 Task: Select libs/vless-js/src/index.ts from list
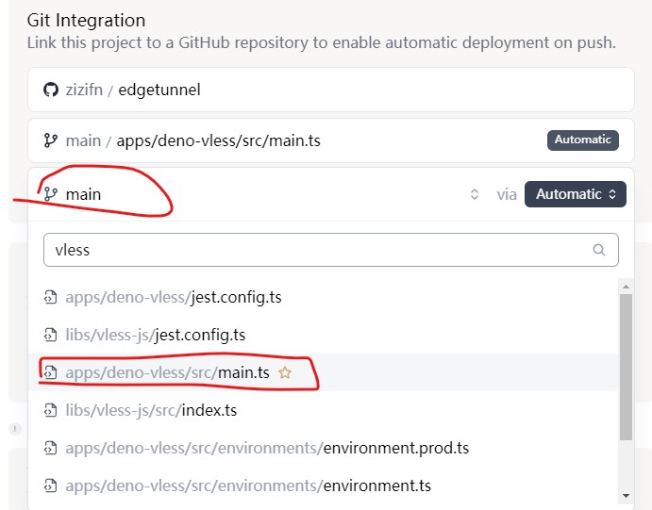(x=151, y=410)
